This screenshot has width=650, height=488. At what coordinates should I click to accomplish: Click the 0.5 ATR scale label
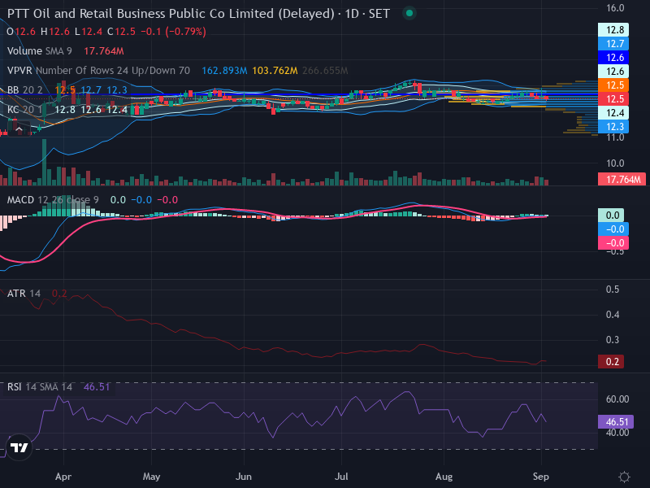613,290
